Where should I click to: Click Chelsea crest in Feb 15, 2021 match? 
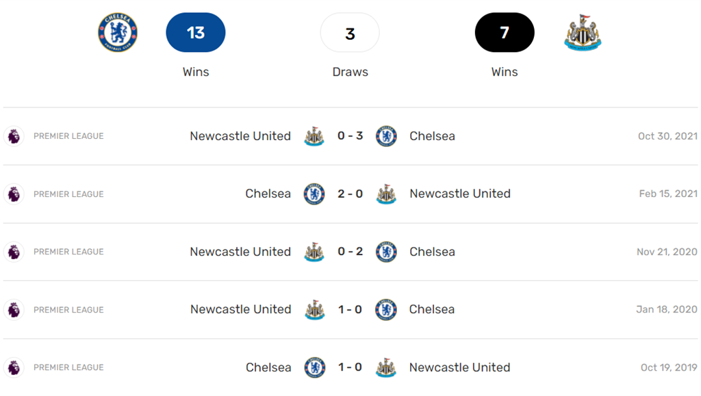tap(314, 194)
